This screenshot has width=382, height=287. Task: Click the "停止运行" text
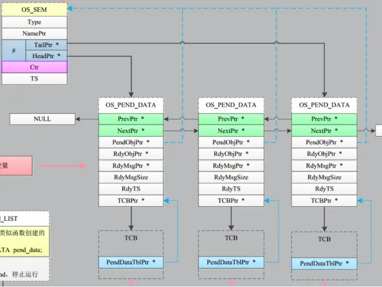[25, 274]
